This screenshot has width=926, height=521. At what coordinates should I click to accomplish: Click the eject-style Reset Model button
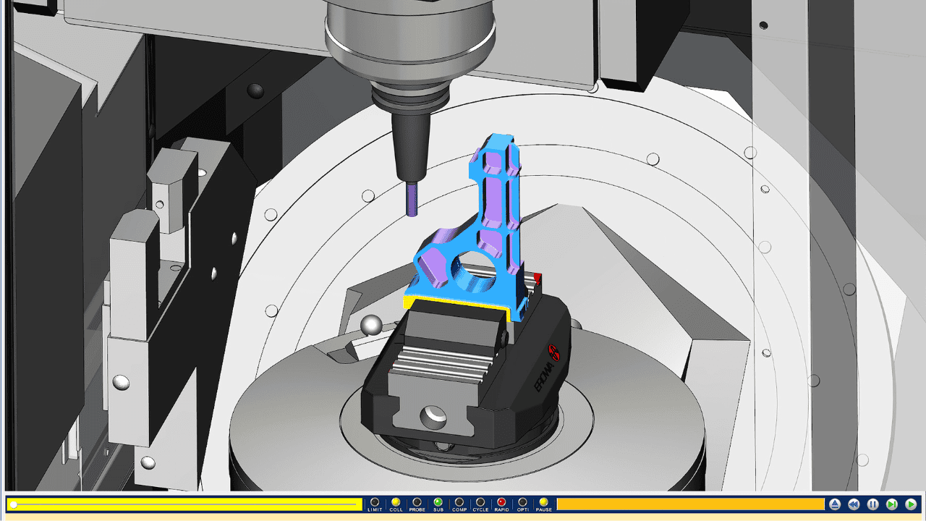point(835,504)
